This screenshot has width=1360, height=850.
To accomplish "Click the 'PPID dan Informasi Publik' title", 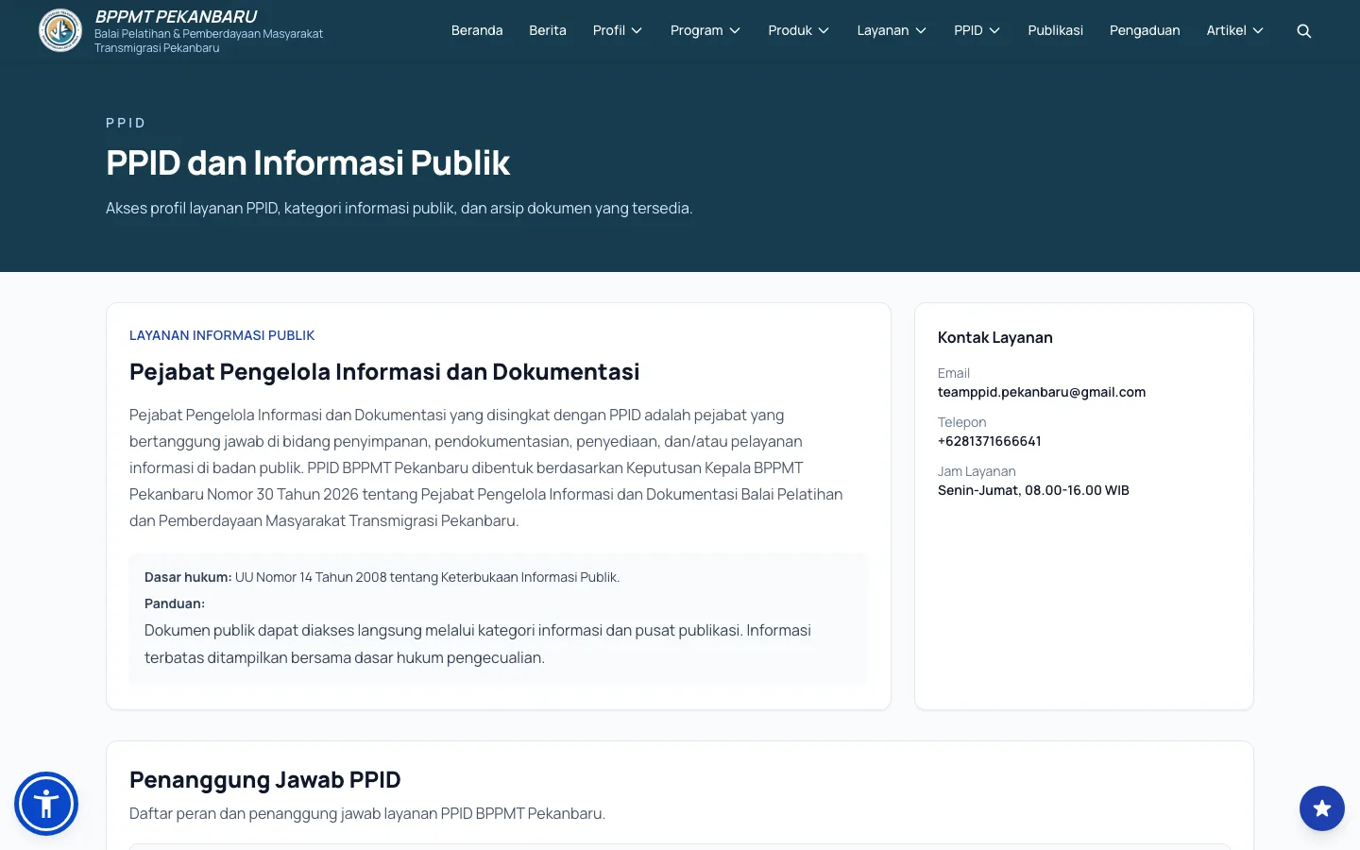I will (x=308, y=163).
